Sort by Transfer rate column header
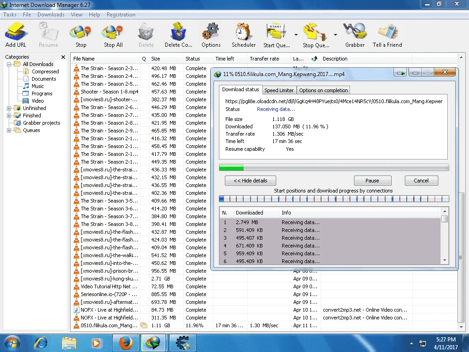 pyautogui.click(x=268, y=59)
